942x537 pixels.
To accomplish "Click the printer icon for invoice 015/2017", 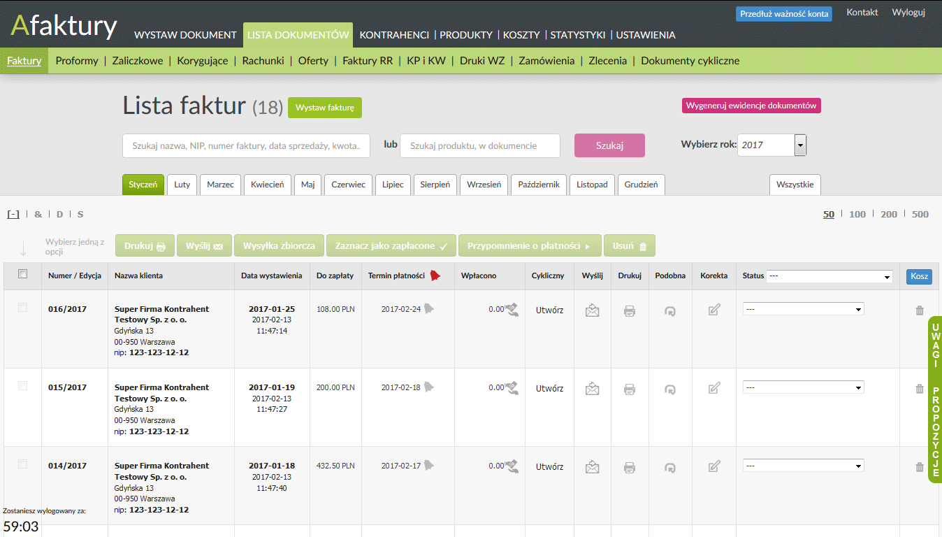I will pos(629,388).
